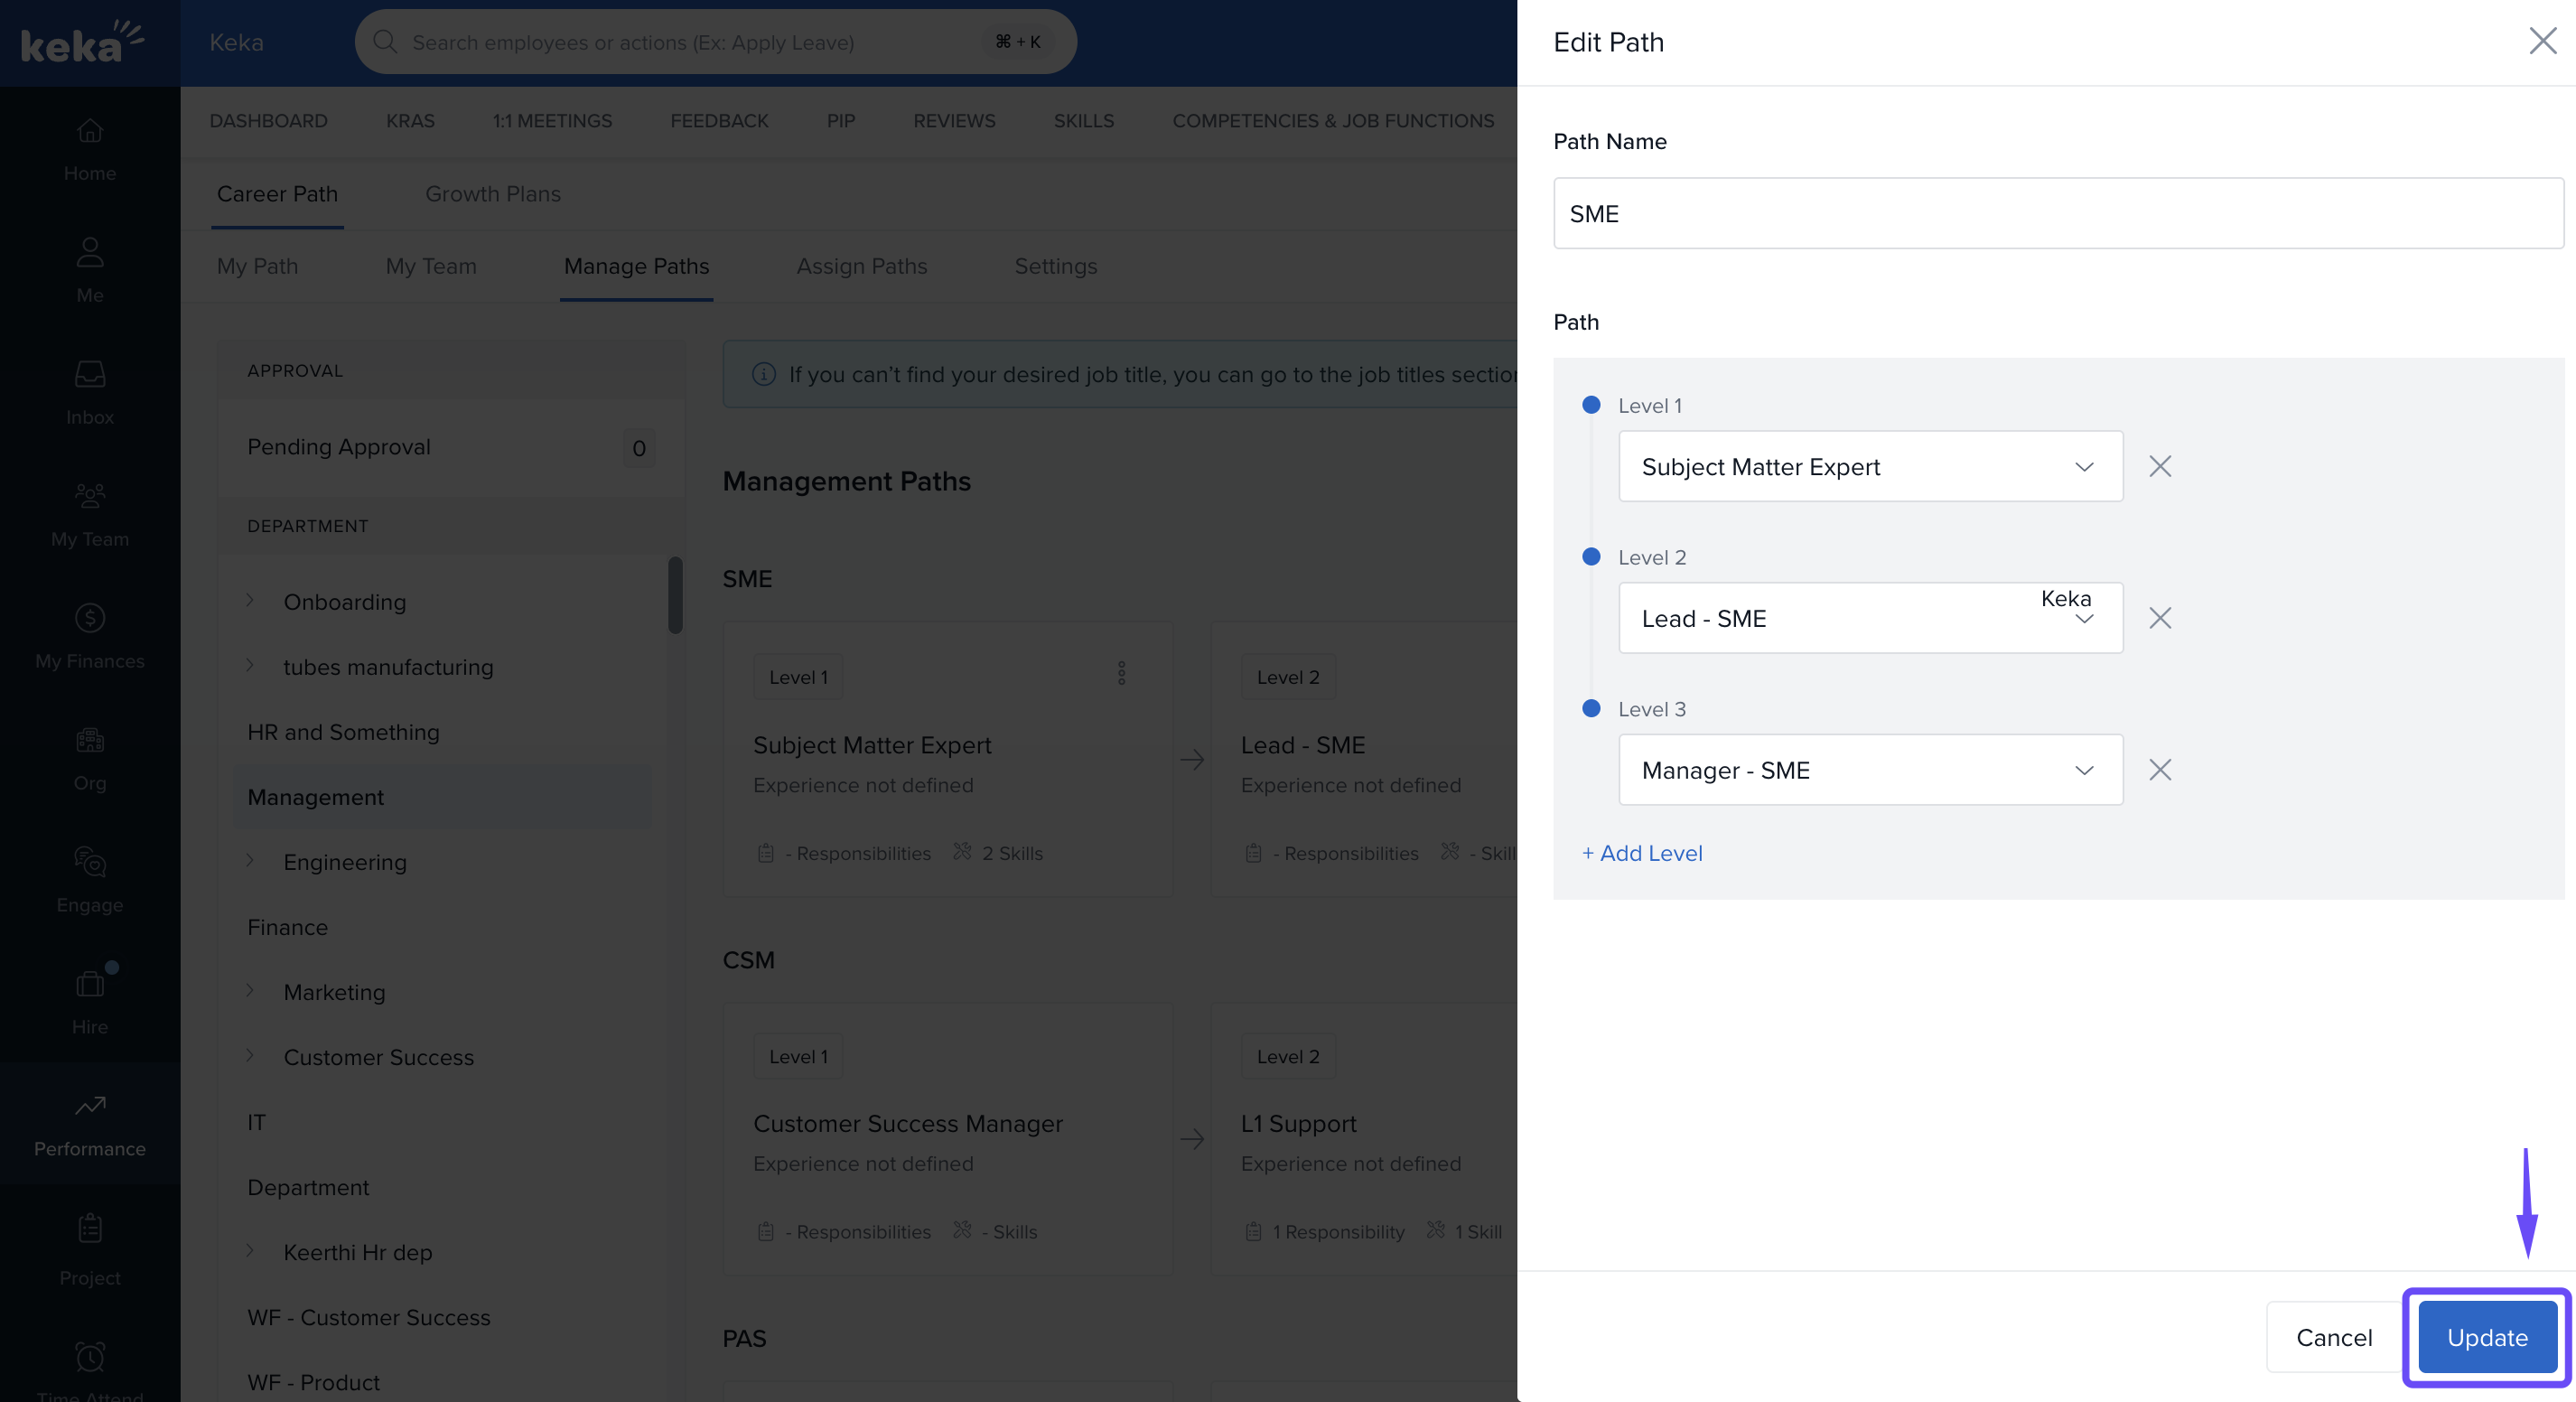Open the Growth Plans tab
This screenshot has width=2576, height=1402.
tap(492, 194)
